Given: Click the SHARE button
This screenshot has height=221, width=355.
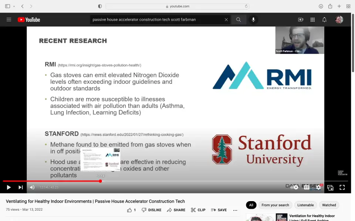Looking at the screenshot, I should (176, 210).
